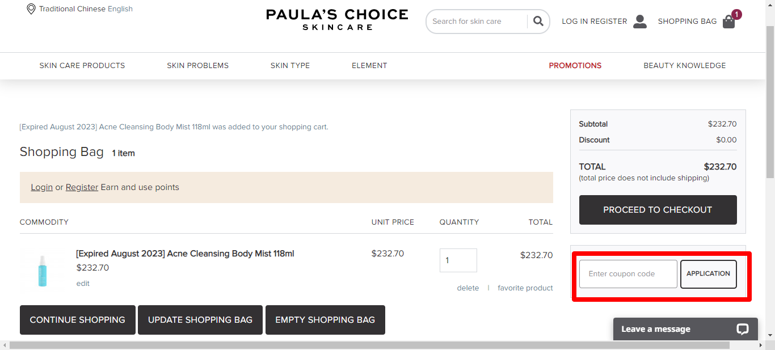Click delete under the quantity field
The height and width of the screenshot is (350, 775).
[468, 288]
